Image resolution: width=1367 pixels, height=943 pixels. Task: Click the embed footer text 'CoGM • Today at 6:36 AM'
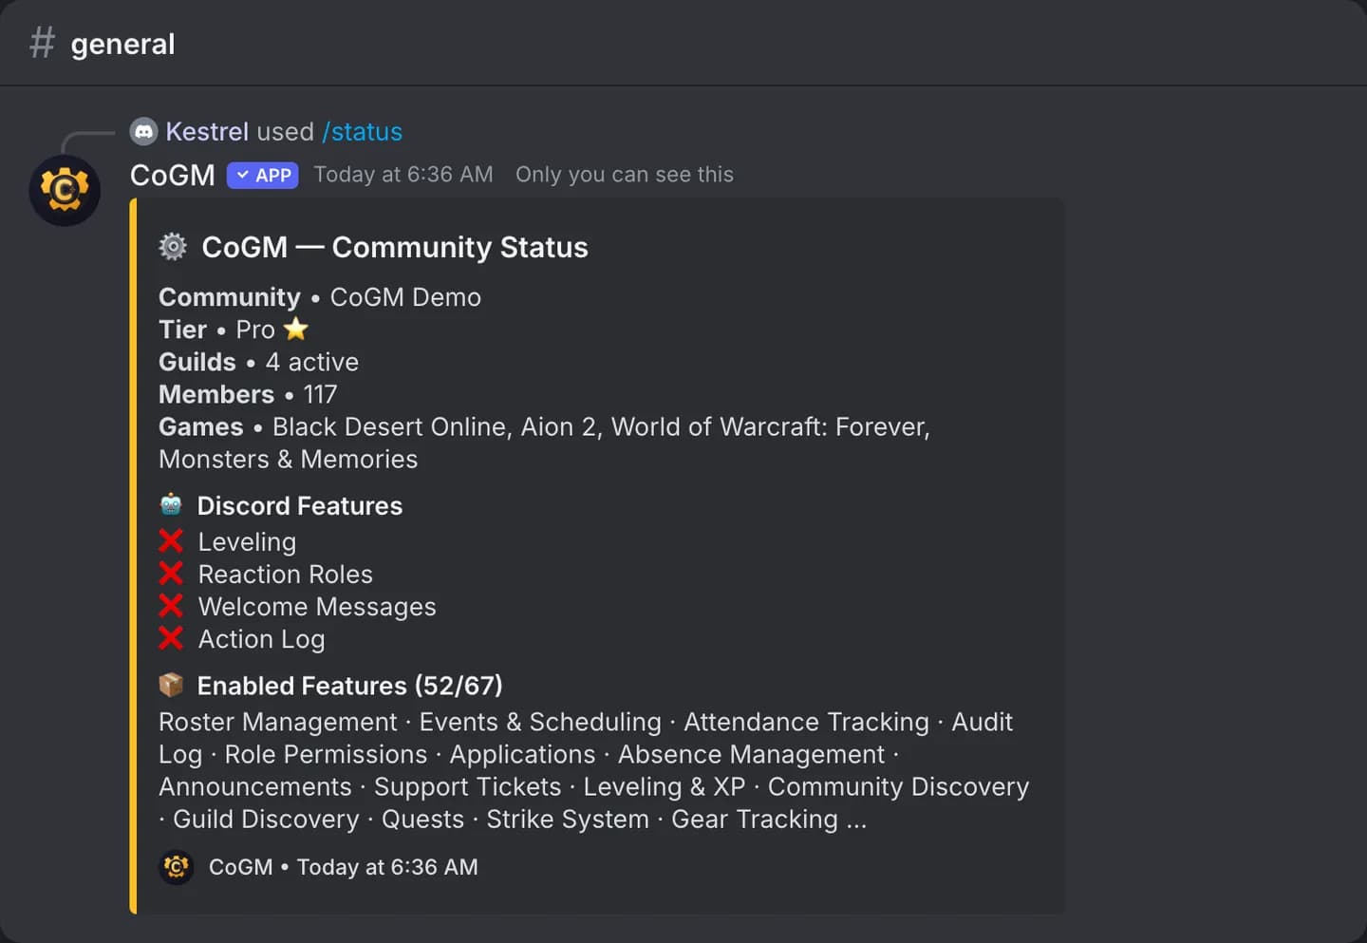pos(344,867)
